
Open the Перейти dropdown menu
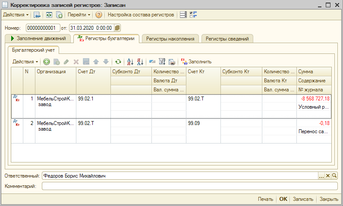click(79, 15)
